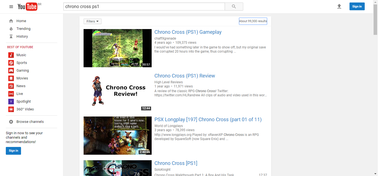378x176 pixels.
Task: Click the Live broadcast icon
Action: pos(11,94)
